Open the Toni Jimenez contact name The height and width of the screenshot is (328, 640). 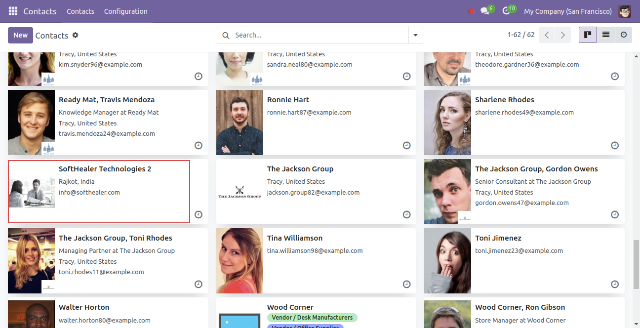[498, 238]
